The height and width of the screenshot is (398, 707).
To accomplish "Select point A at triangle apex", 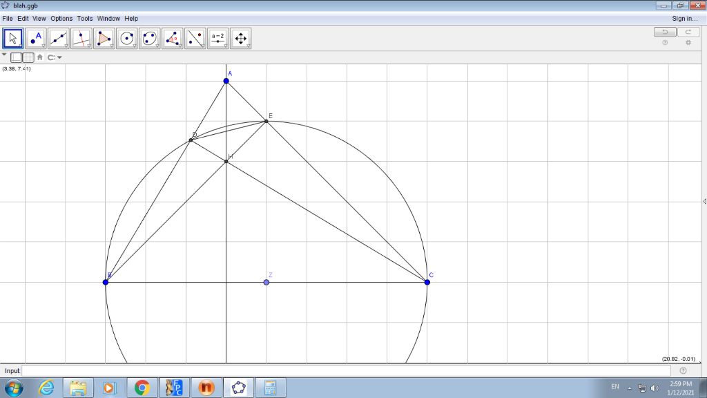I will (x=226, y=81).
